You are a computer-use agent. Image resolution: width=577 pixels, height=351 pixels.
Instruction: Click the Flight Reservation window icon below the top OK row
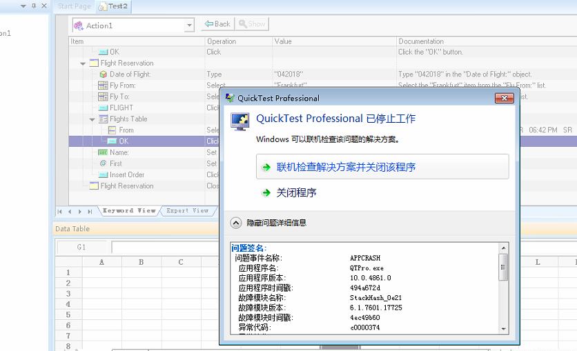click(94, 63)
